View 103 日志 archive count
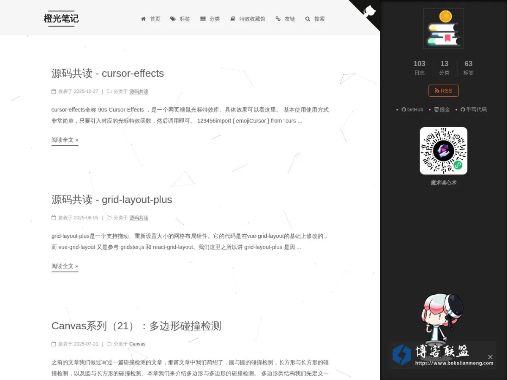507x380 pixels. click(x=420, y=68)
